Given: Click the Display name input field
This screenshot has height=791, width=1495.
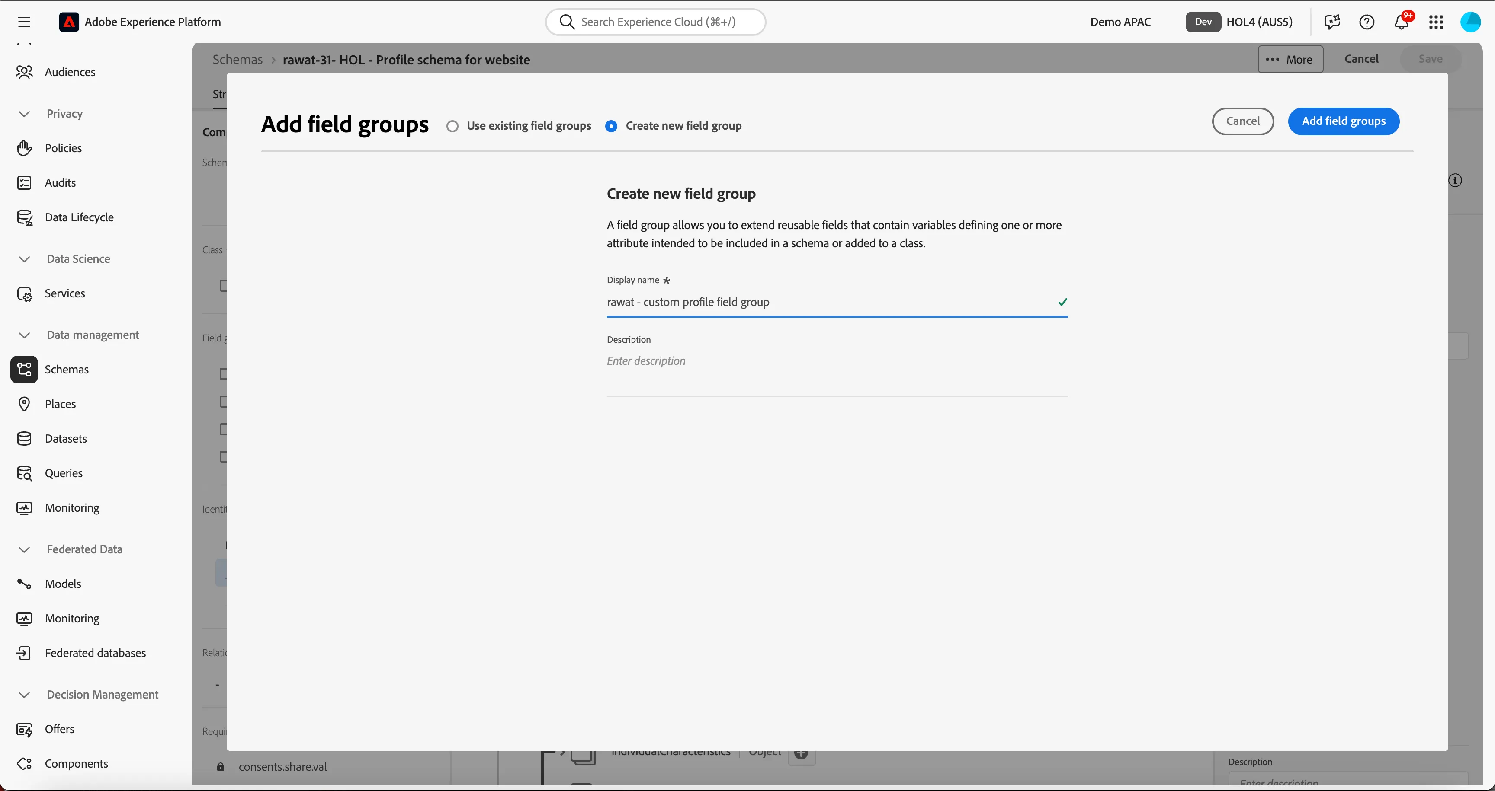Looking at the screenshot, I should (837, 302).
